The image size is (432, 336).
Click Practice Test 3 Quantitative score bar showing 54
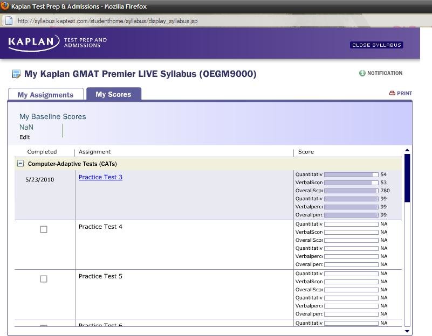(x=351, y=174)
